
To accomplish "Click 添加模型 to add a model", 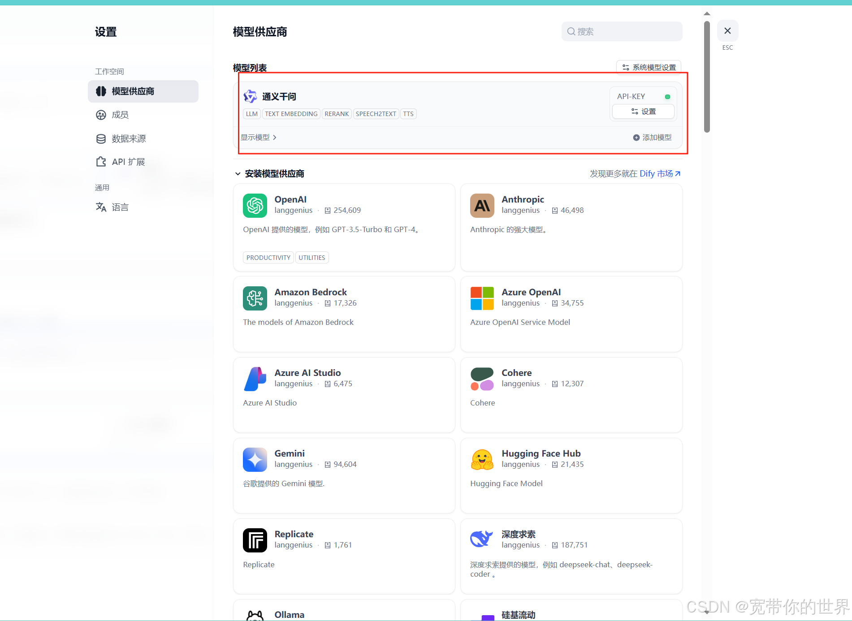I will pyautogui.click(x=652, y=138).
